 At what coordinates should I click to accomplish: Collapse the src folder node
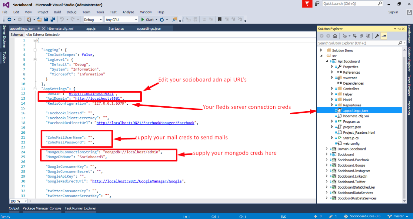[321, 56]
